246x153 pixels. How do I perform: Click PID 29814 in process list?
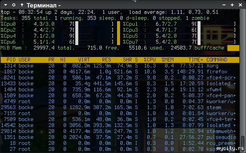click(8, 131)
